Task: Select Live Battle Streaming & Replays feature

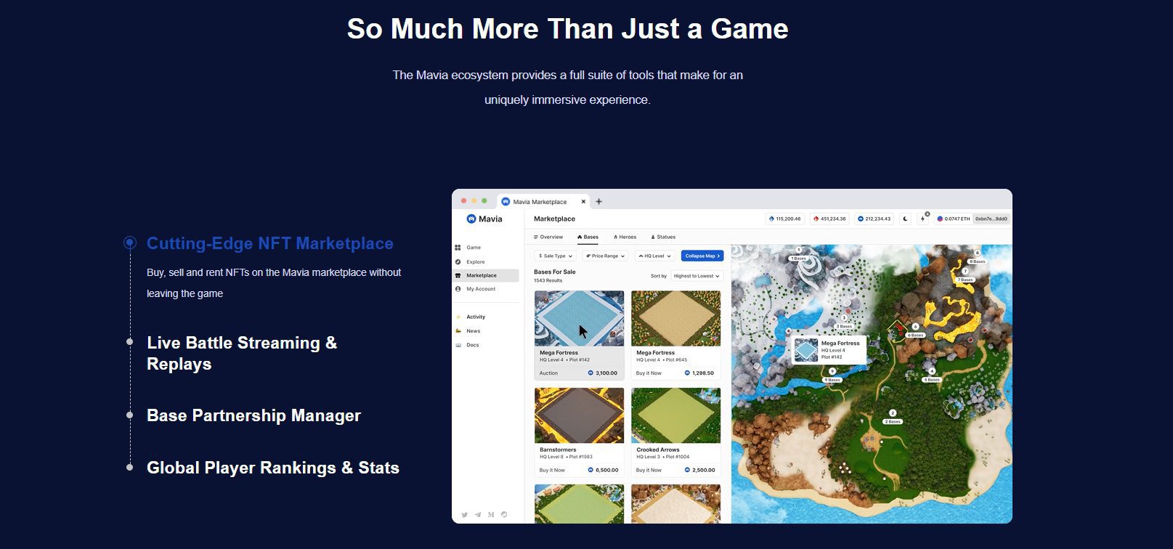Action: [242, 353]
